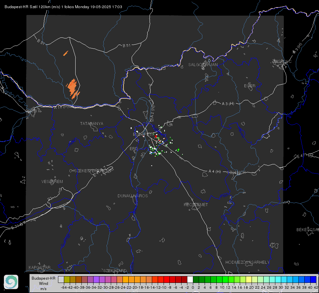Click the SZOLNOK city label
This screenshot has width=319, height=293.
pos(237,173)
